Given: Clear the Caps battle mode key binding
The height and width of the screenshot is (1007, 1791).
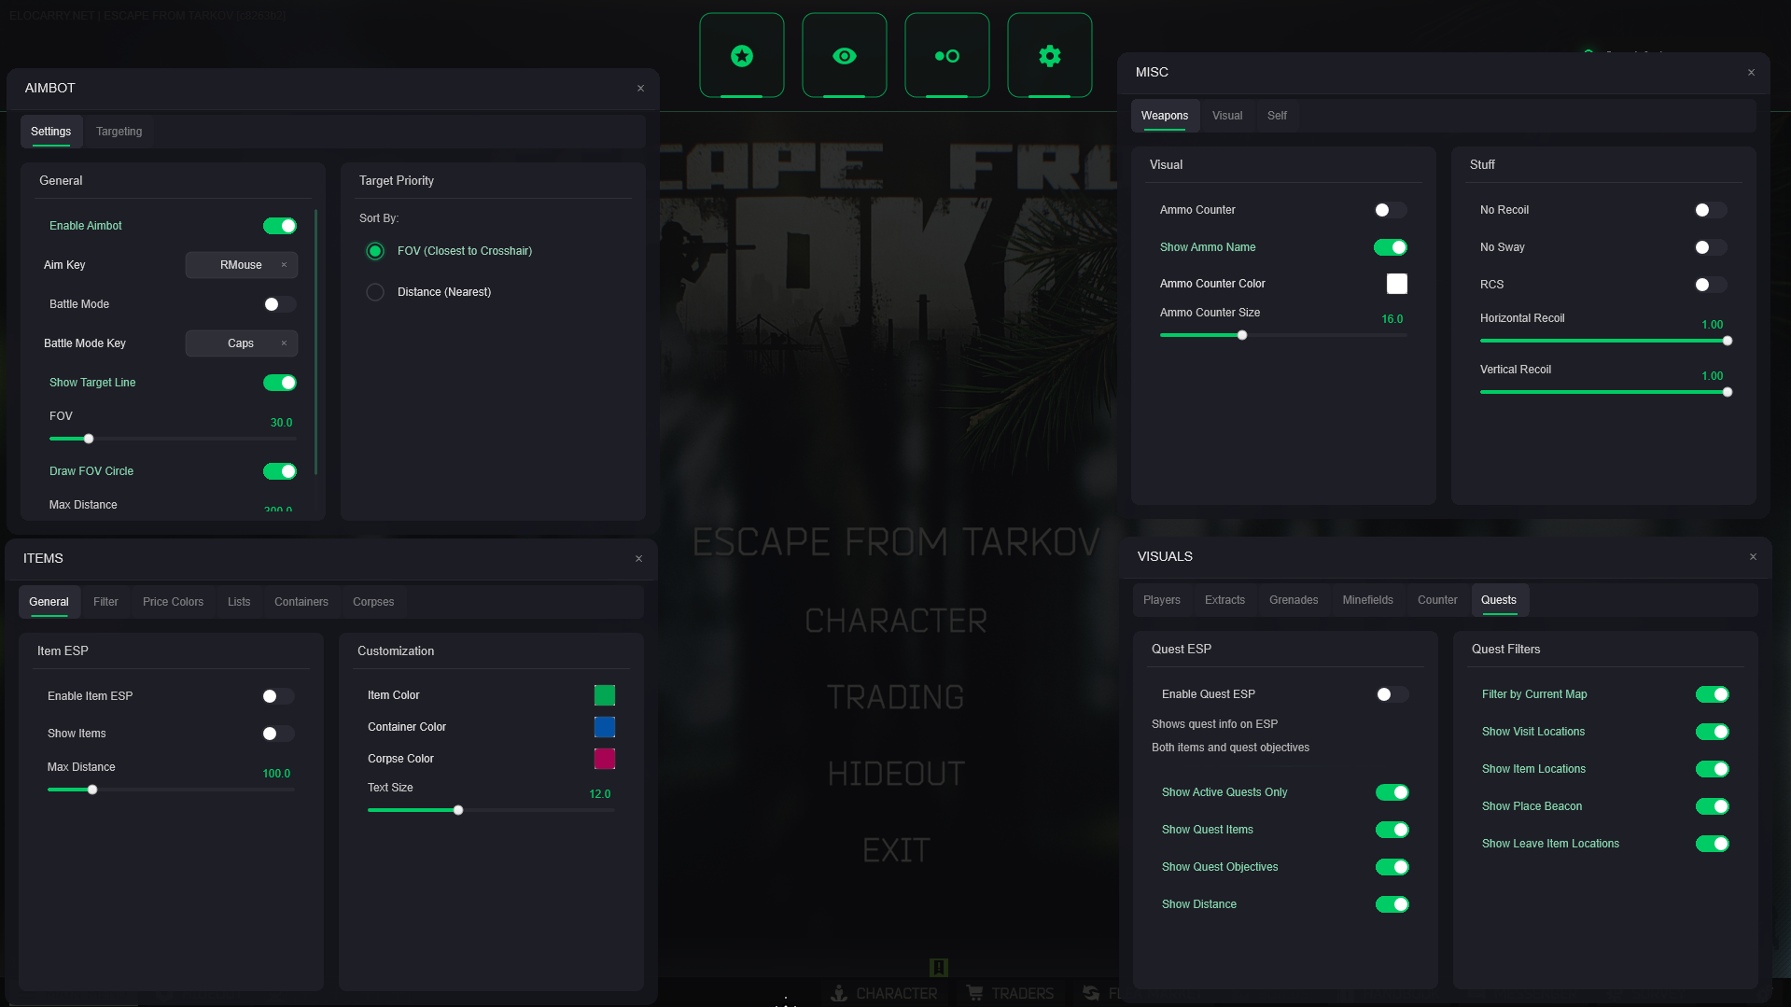Looking at the screenshot, I should click(x=284, y=343).
